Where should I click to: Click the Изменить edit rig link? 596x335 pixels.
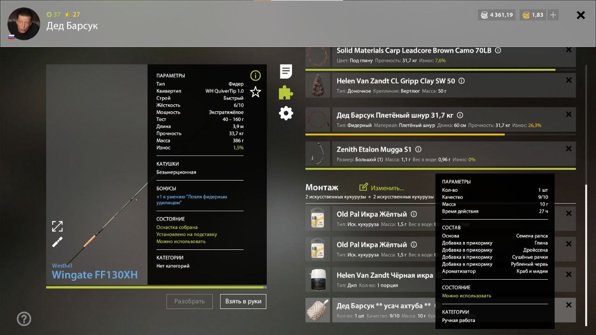(382, 188)
